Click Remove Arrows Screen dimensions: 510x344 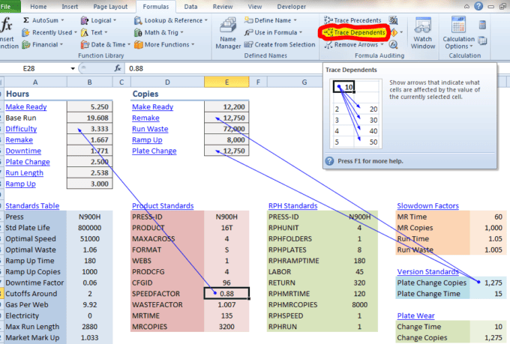(x=351, y=44)
